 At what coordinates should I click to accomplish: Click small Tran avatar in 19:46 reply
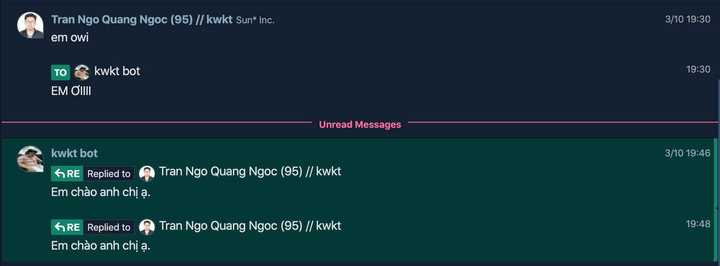[x=147, y=174]
